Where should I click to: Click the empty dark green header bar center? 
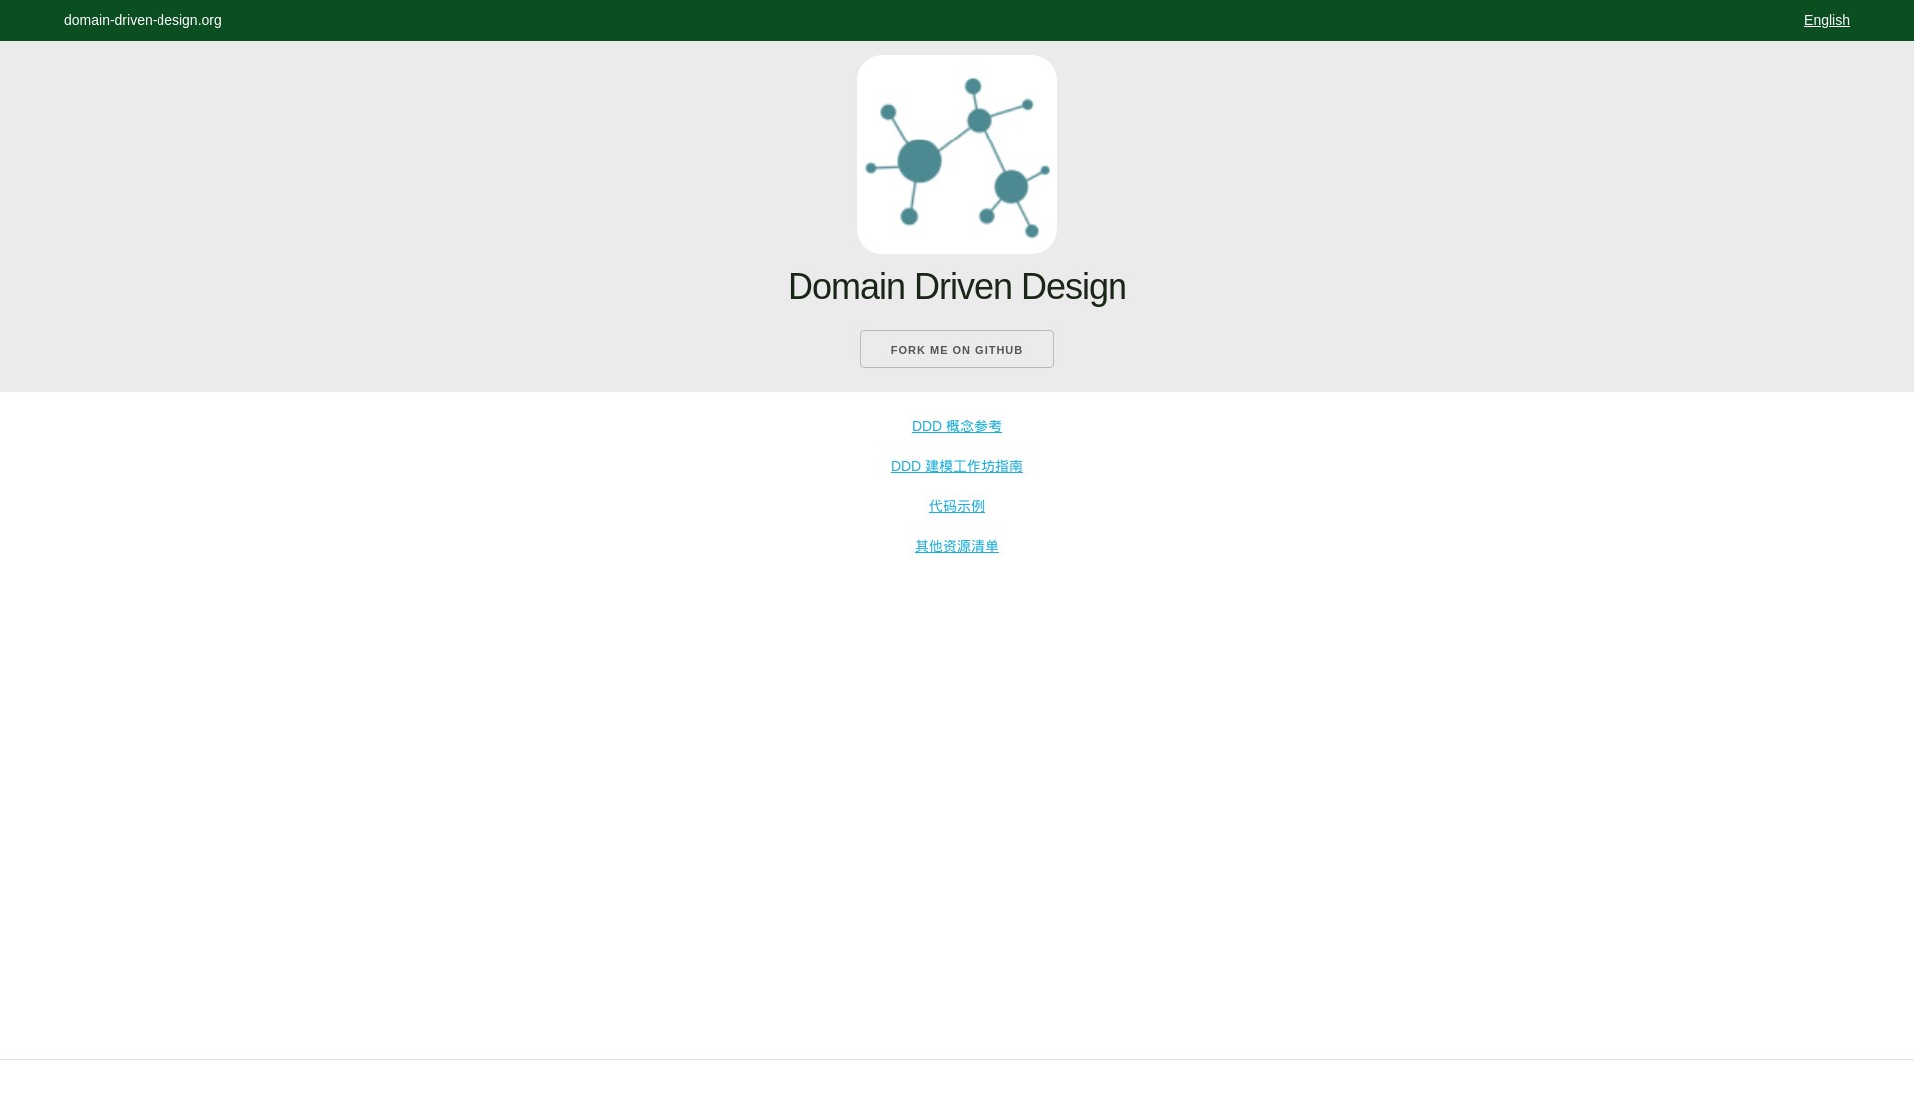click(x=957, y=20)
